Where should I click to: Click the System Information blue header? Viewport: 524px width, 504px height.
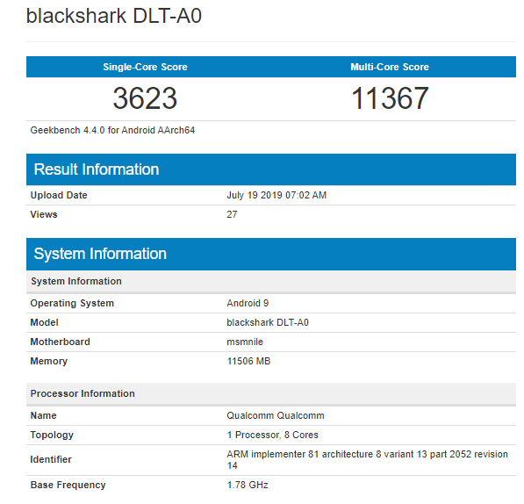[100, 254]
